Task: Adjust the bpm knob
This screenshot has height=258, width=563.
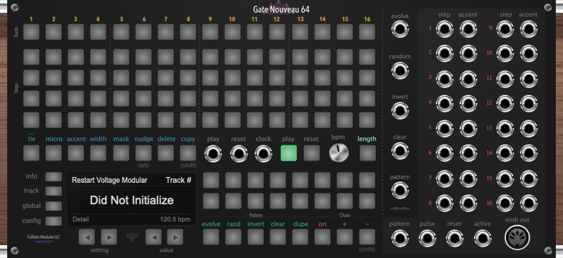Action: tap(339, 153)
